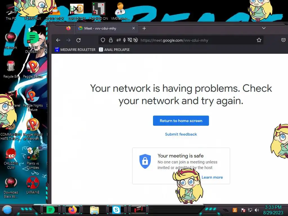Open the site permissions settings icon
The height and width of the screenshot is (216, 288).
tap(119, 40)
